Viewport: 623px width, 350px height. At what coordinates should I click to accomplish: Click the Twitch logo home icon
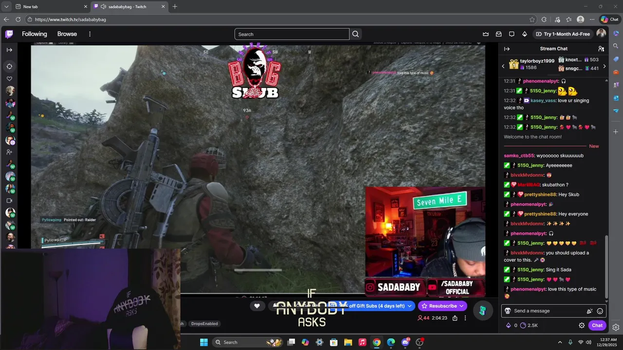tap(9, 34)
